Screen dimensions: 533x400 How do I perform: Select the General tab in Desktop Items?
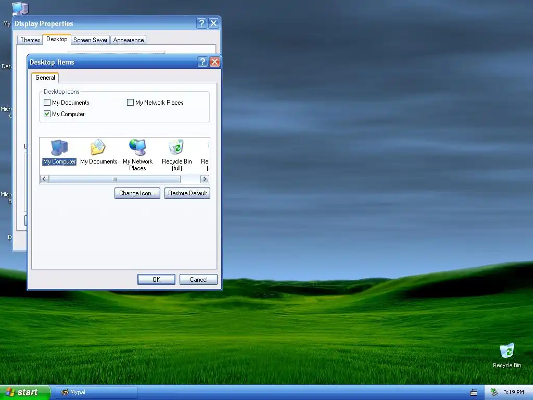(45, 78)
